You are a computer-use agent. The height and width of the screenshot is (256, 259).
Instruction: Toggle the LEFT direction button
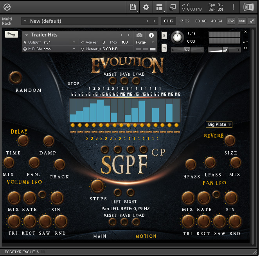(118, 192)
